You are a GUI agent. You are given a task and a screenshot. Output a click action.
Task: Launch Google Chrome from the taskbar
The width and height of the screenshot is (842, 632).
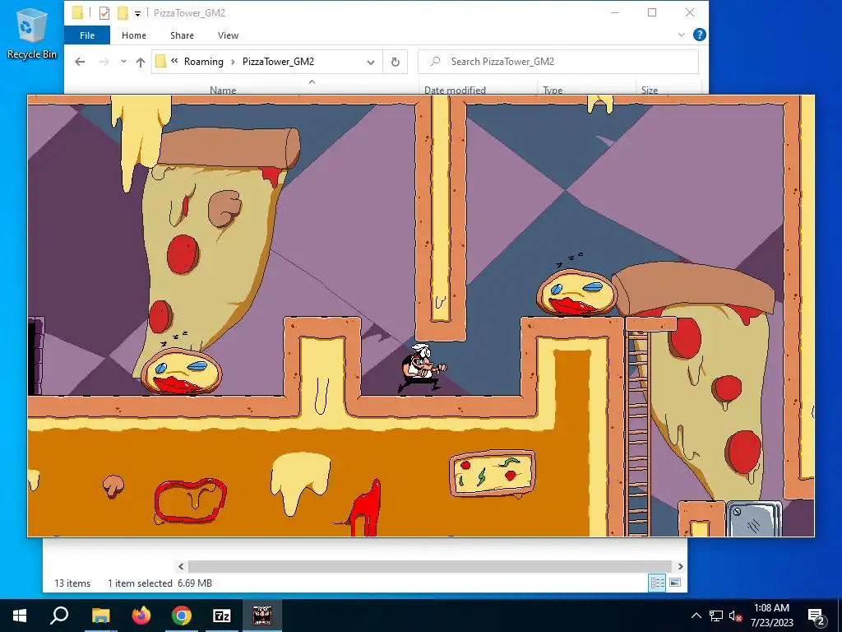pyautogui.click(x=182, y=616)
